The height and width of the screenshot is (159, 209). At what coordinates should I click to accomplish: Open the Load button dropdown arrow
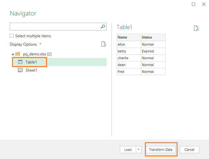click(139, 150)
